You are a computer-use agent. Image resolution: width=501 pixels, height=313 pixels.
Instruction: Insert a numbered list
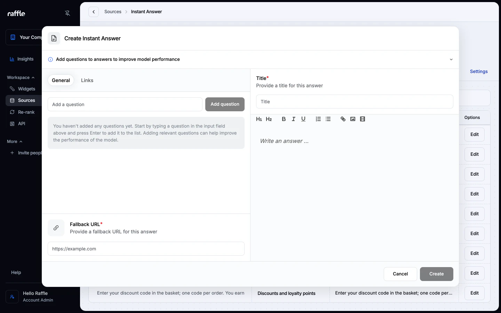click(x=318, y=119)
